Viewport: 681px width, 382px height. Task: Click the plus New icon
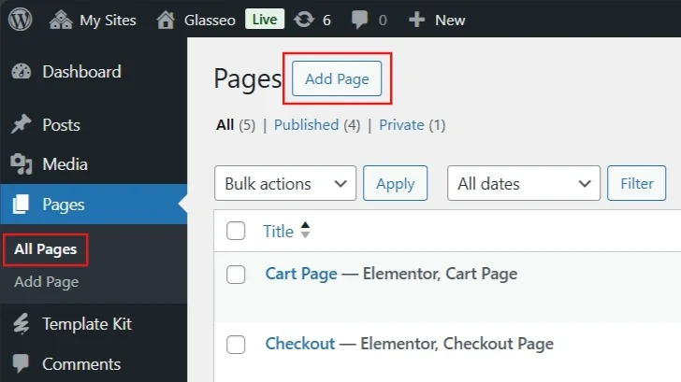pyautogui.click(x=417, y=20)
